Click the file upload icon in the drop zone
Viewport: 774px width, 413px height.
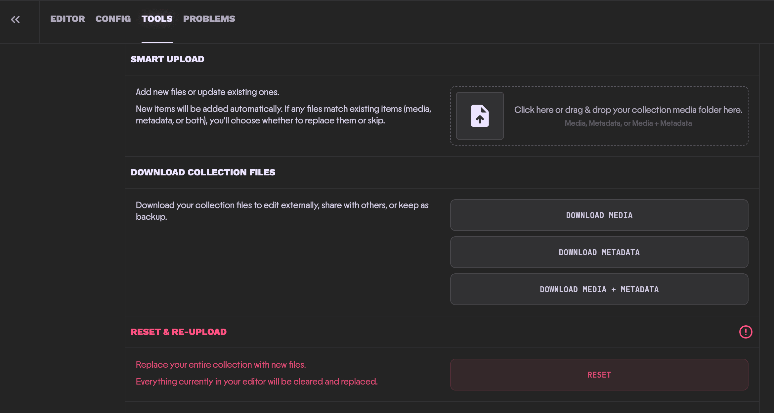pos(479,115)
